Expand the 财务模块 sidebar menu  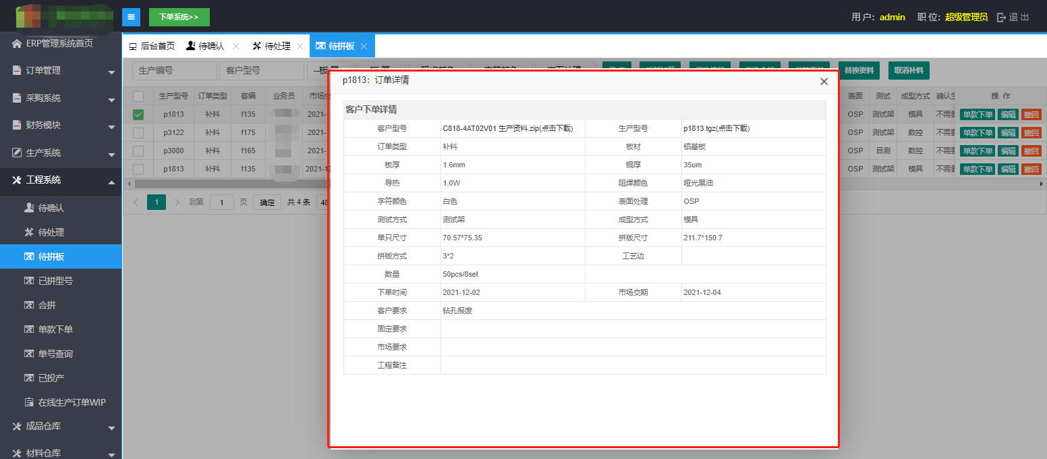61,126
